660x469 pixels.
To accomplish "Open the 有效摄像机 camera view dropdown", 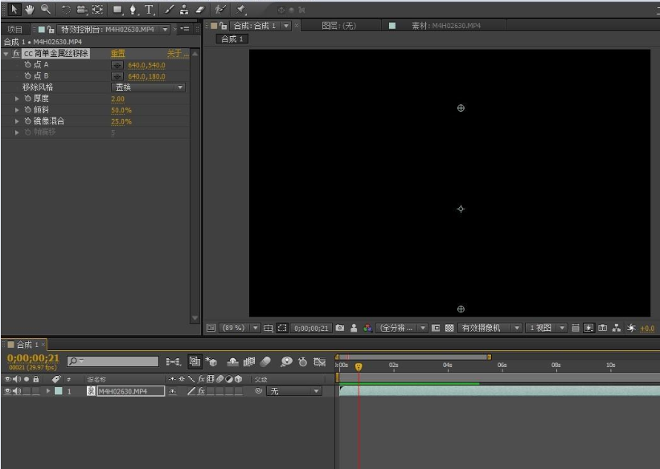I will click(x=490, y=328).
